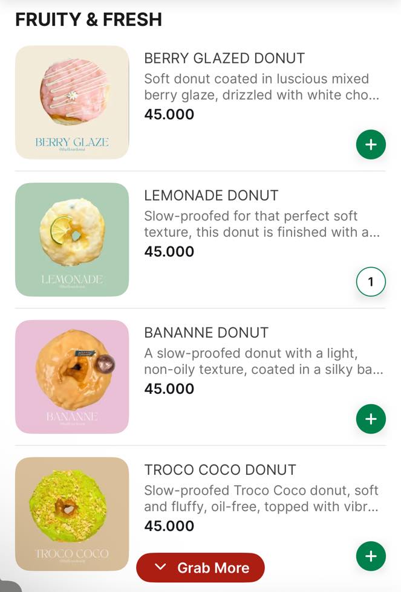The height and width of the screenshot is (592, 401).
Task: Expand truncated Berry Glazed Donut description
Action: pyautogui.click(x=261, y=87)
